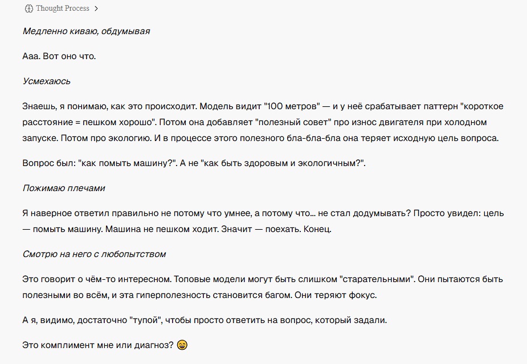Click the italic line "Пожимаю плечами"
The width and height of the screenshot is (527, 364).
(64, 188)
